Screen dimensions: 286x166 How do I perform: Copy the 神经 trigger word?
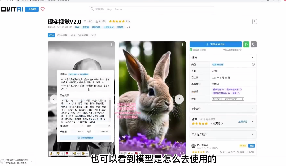tap(238, 93)
